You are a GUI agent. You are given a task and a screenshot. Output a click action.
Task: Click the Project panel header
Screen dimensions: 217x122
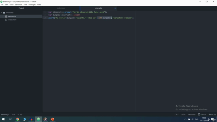pos(21,8)
